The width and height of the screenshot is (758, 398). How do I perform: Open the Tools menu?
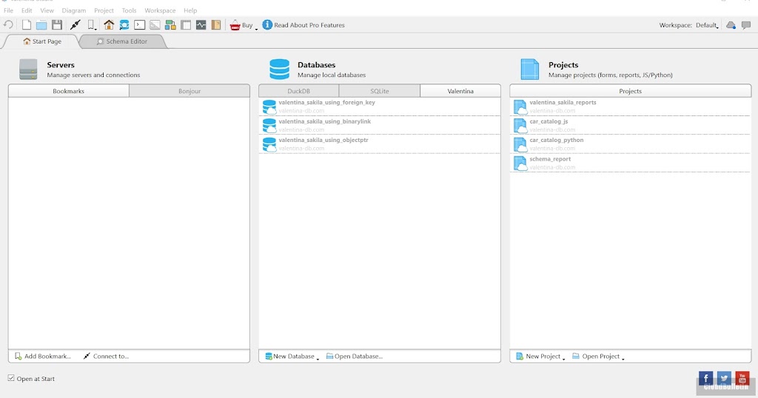coord(129,10)
